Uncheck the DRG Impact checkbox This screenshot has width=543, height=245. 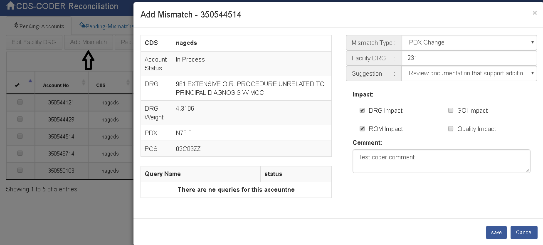tap(362, 111)
